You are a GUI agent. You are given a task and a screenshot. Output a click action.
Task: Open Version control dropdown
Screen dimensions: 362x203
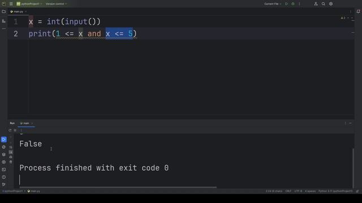[x=56, y=4]
